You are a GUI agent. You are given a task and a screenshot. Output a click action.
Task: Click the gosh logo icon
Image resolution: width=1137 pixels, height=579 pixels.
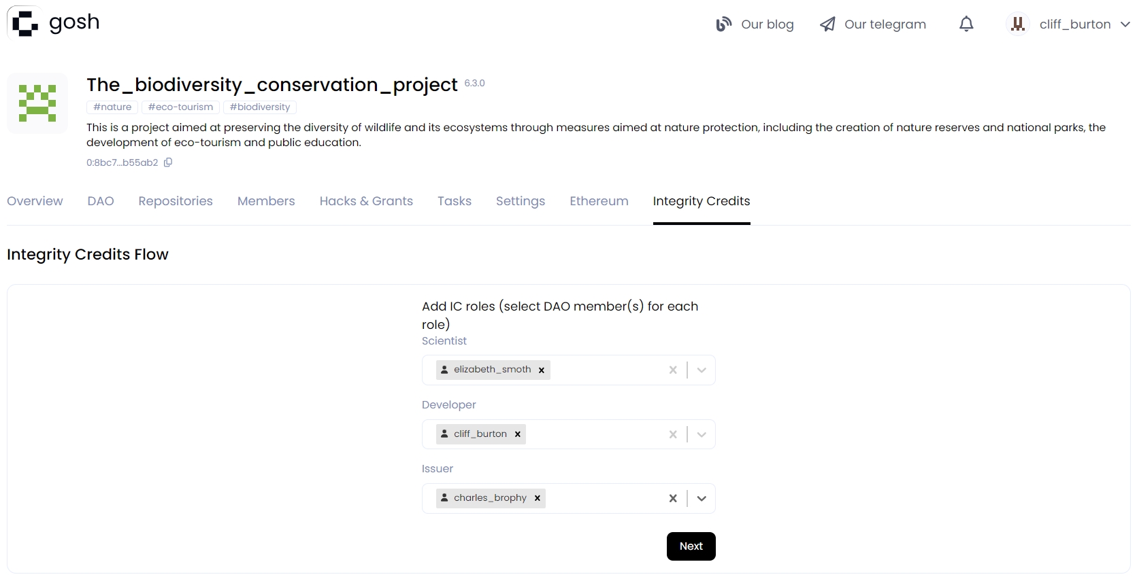25,23
